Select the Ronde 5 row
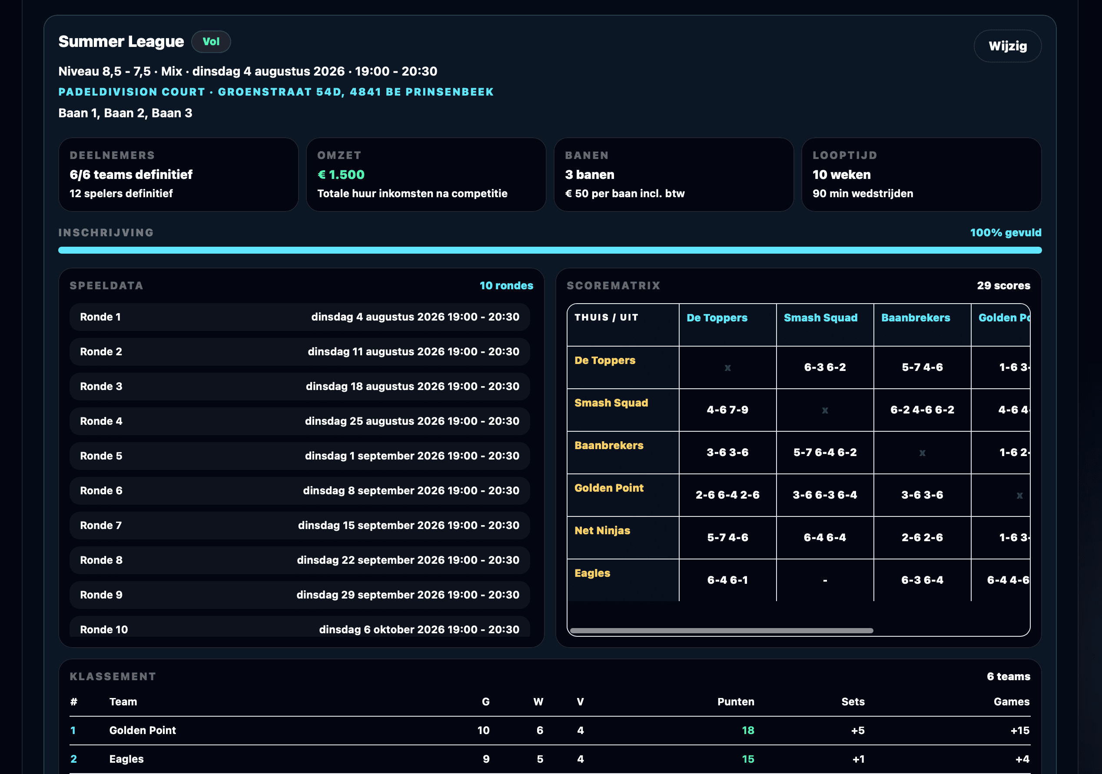Image resolution: width=1102 pixels, height=774 pixels. (x=299, y=456)
